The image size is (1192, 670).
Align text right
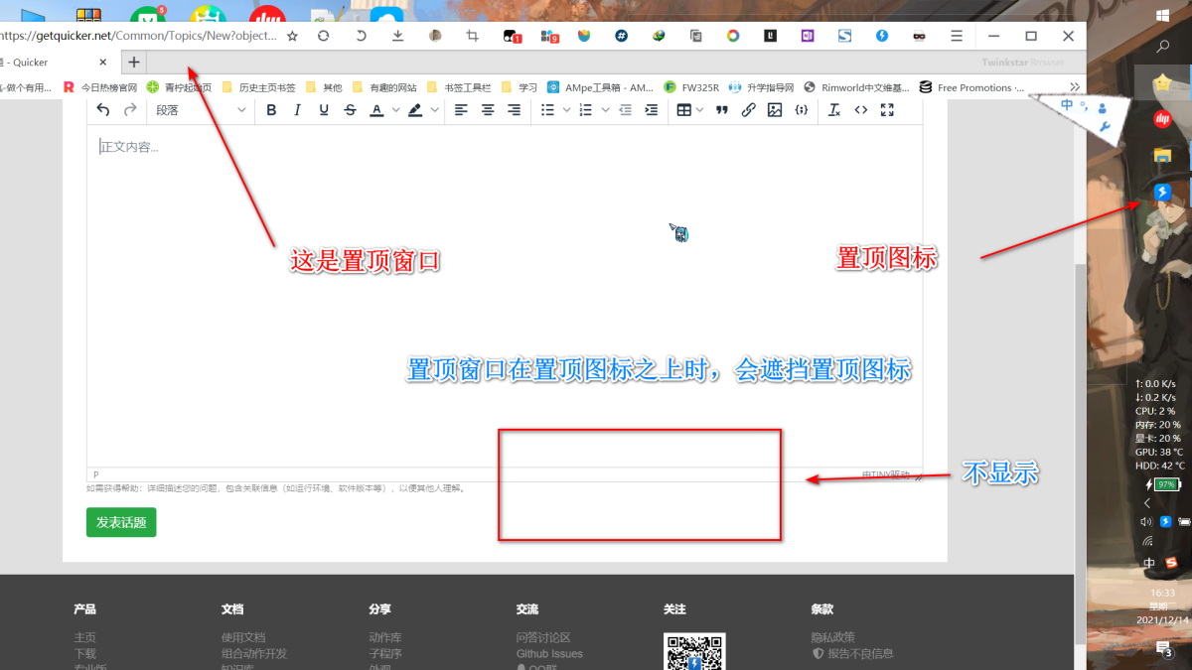pos(514,110)
